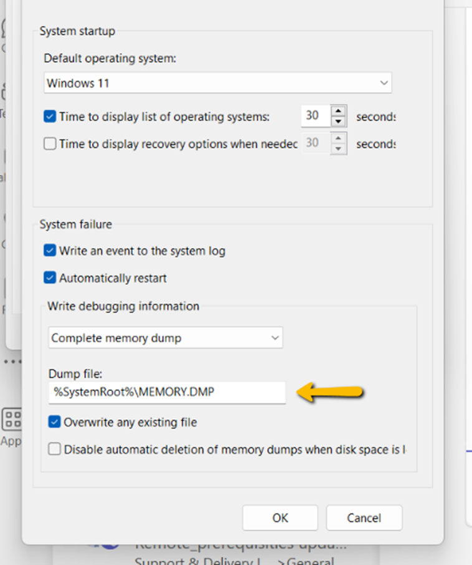Disable Write an event to the system log
Viewport: 472px width, 565px height.
tap(49, 251)
